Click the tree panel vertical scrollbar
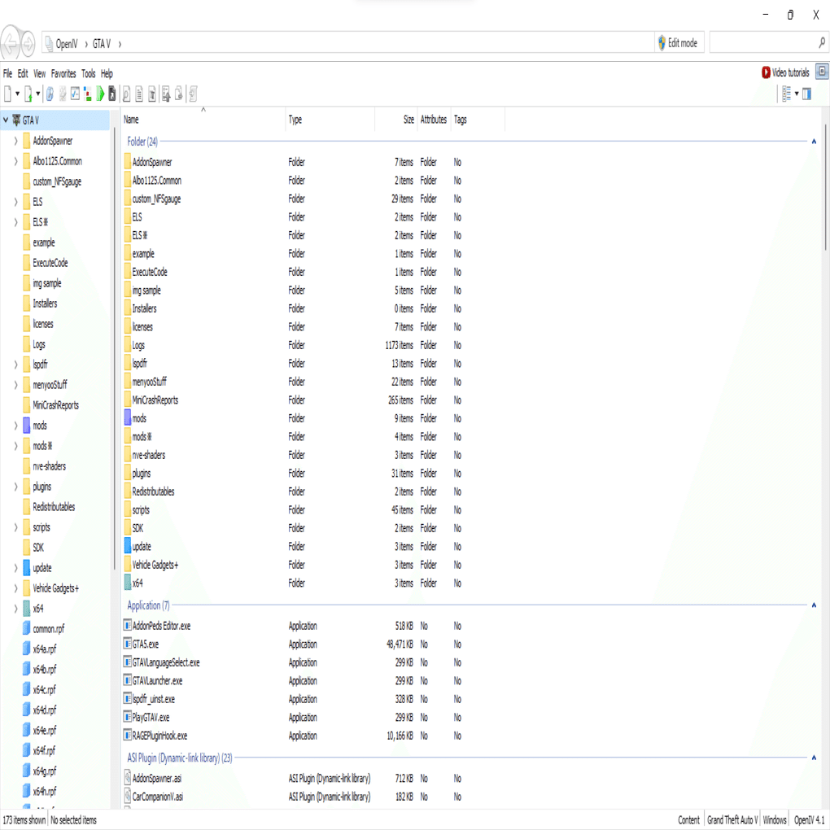The width and height of the screenshot is (830, 830). click(115, 349)
